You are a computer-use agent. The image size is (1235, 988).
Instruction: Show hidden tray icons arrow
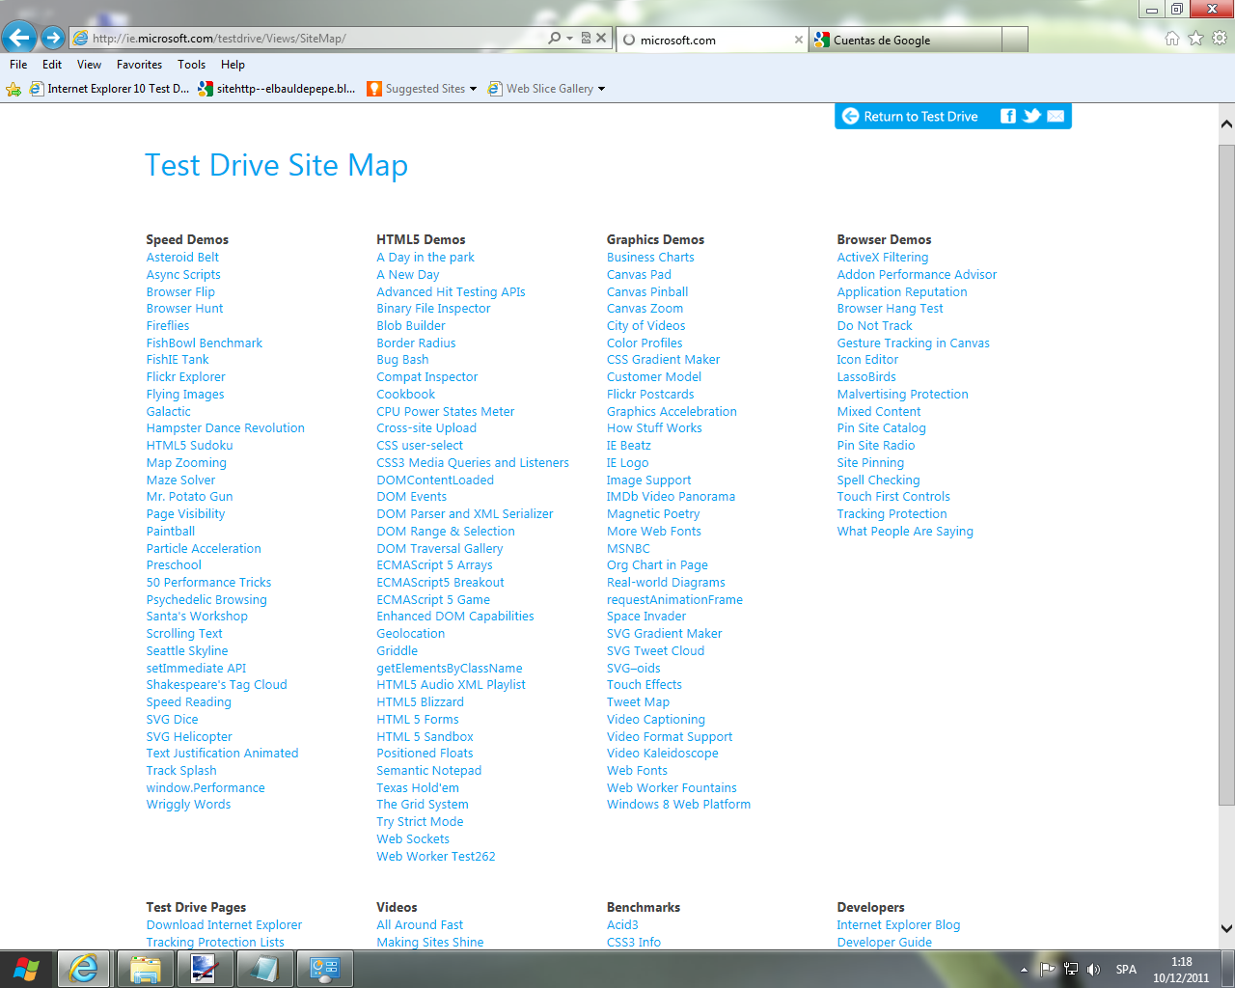click(1024, 970)
